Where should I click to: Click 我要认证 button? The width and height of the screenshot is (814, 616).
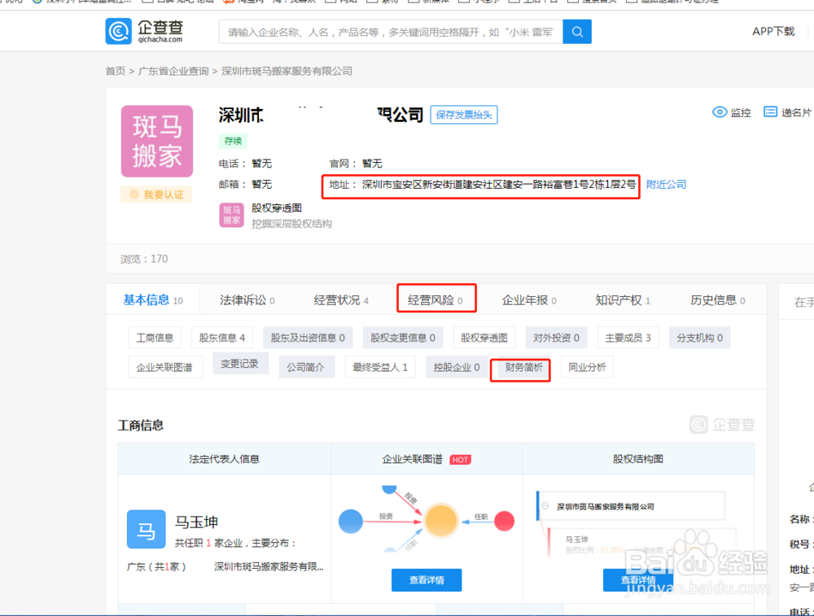(157, 194)
